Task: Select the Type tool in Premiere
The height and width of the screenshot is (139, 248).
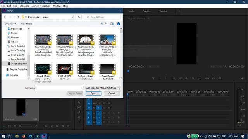Action: [79, 122]
